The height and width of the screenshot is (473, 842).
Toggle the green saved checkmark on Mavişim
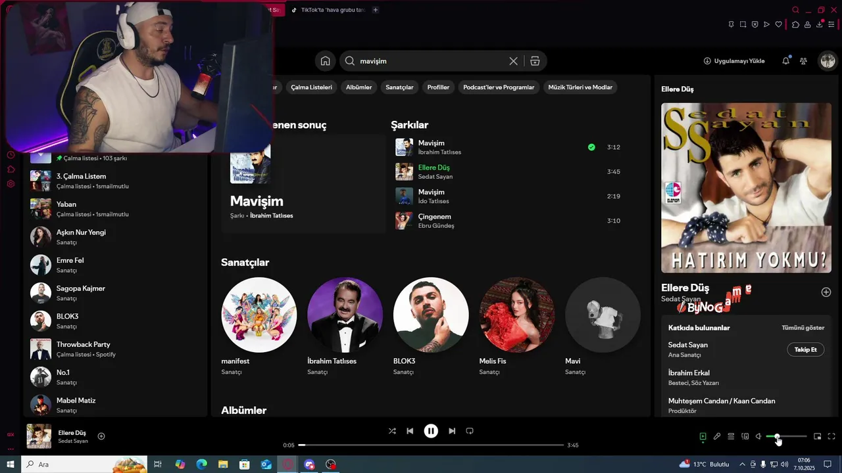click(x=591, y=147)
